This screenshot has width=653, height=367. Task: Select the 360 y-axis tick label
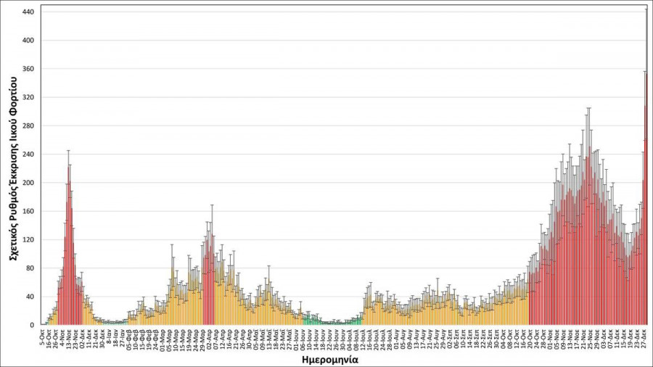28,69
